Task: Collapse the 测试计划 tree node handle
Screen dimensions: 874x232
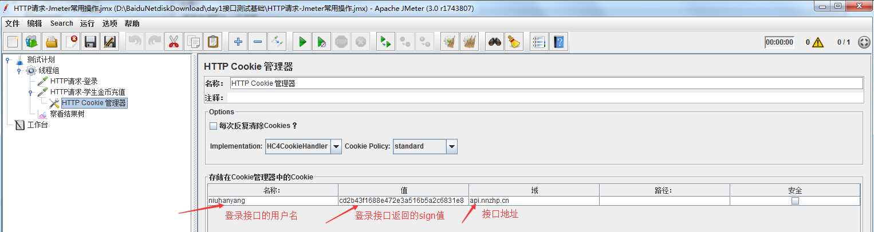Action: (x=7, y=59)
